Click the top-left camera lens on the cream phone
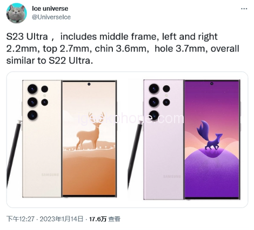 click(x=32, y=89)
